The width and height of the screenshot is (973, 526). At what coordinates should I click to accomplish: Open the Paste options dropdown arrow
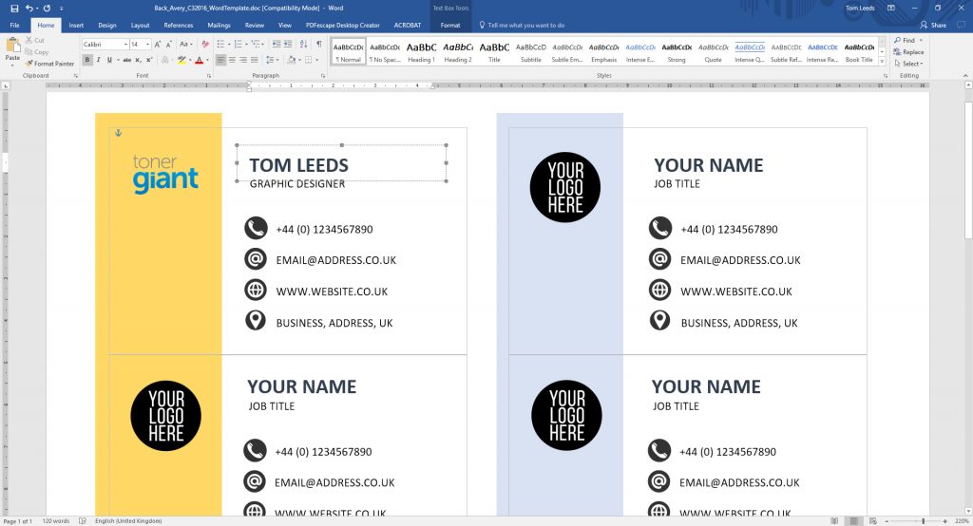12,65
